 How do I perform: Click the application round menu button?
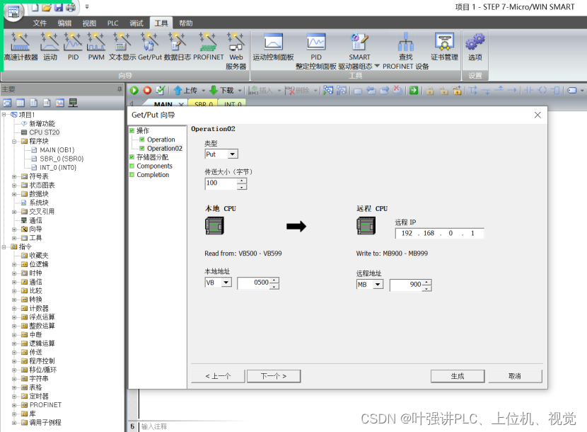pos(13,11)
